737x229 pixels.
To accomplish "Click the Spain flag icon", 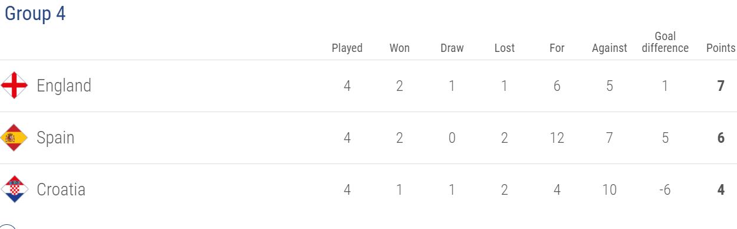I will pos(14,138).
